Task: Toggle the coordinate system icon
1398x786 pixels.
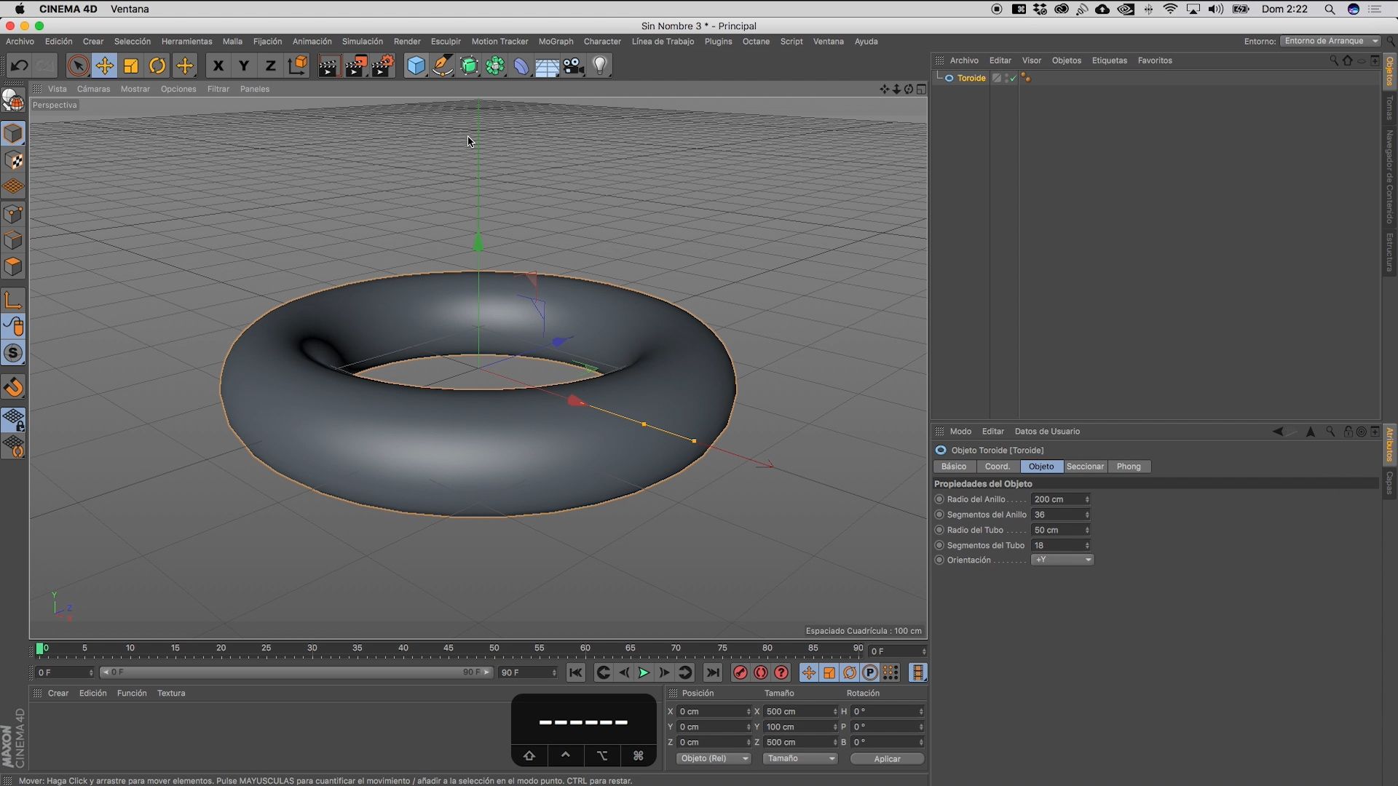Action: pos(297,65)
